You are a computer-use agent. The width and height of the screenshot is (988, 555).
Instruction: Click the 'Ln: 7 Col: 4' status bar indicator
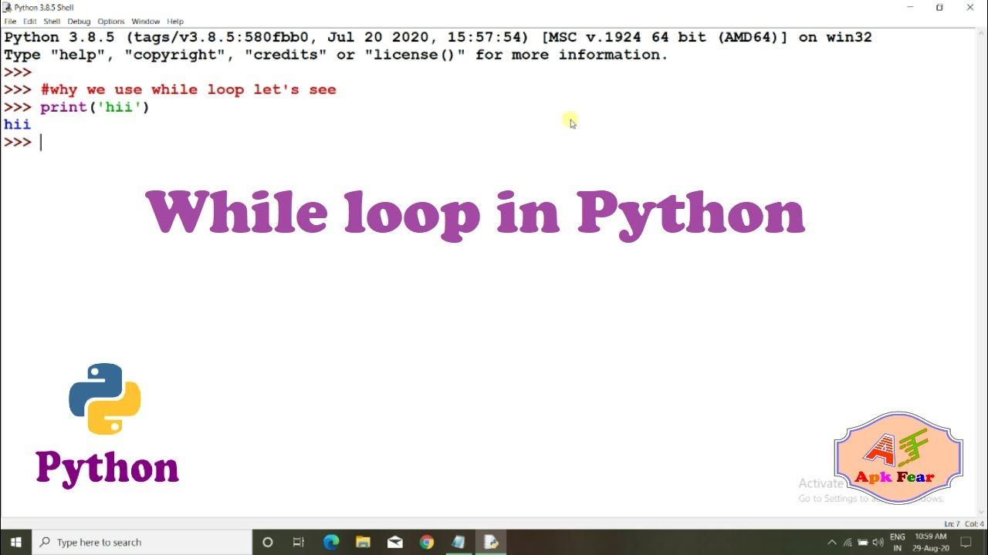pyautogui.click(x=963, y=524)
